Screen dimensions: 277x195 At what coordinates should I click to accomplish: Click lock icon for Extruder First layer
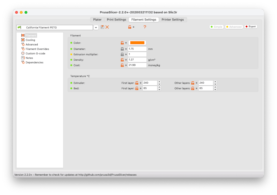click(137, 83)
